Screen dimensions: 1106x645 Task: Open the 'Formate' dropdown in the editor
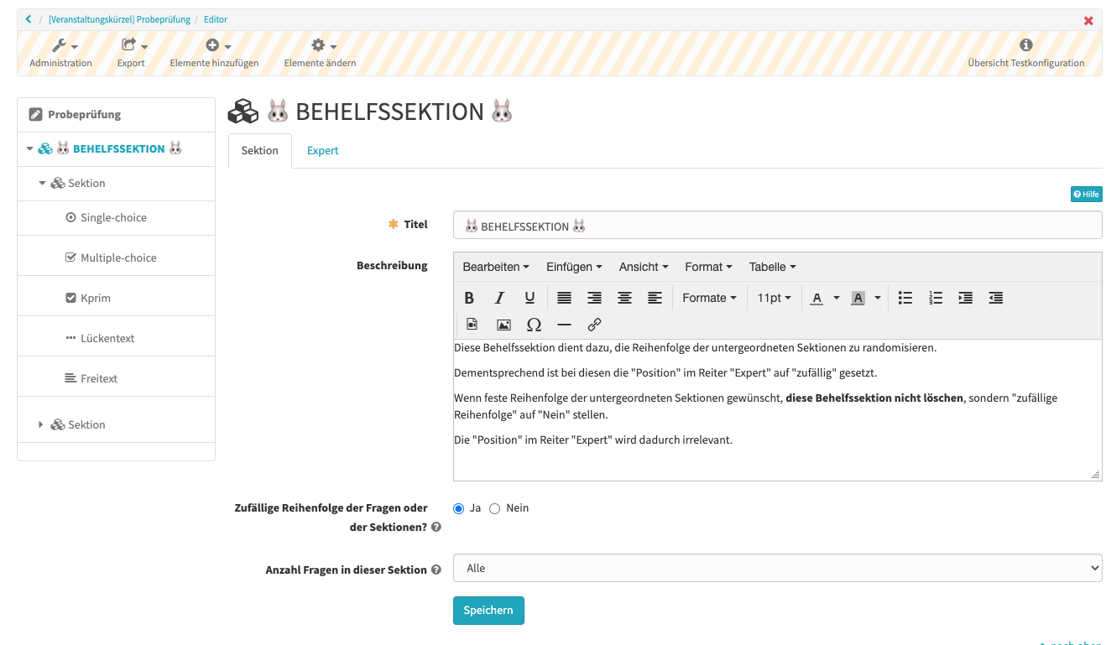(709, 297)
